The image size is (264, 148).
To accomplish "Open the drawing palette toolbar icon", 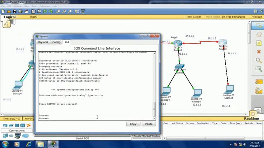I will tap(77, 12).
